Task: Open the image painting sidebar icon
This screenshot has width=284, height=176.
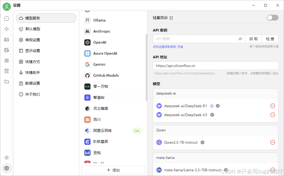Action: coord(7,40)
